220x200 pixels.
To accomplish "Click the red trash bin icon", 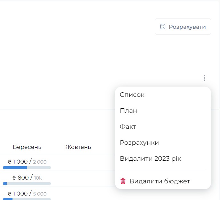I will [123, 181].
